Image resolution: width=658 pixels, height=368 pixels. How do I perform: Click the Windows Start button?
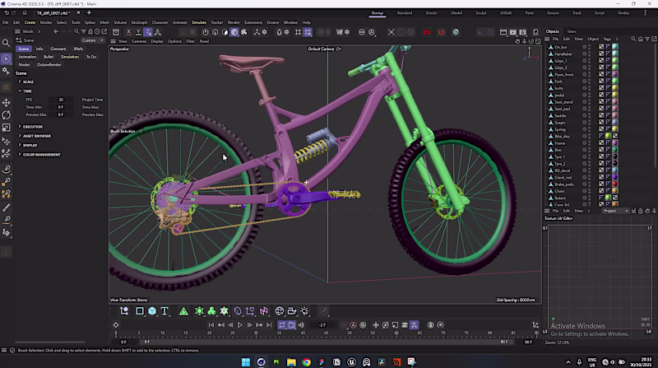[x=246, y=362]
